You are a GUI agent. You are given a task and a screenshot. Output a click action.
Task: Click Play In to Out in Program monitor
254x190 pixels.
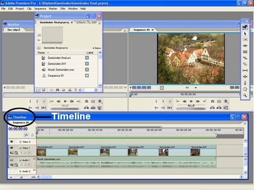pyautogui.click(x=170, y=108)
